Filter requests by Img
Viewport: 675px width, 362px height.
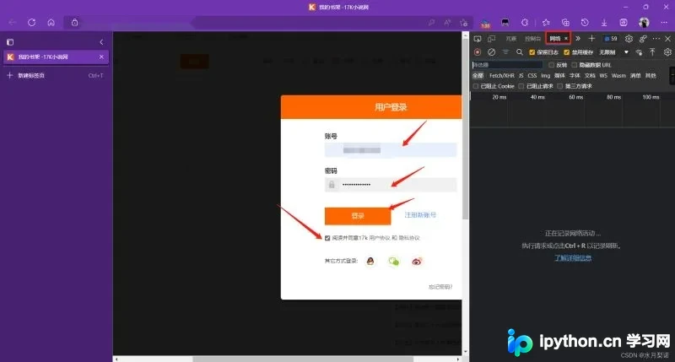coord(545,75)
